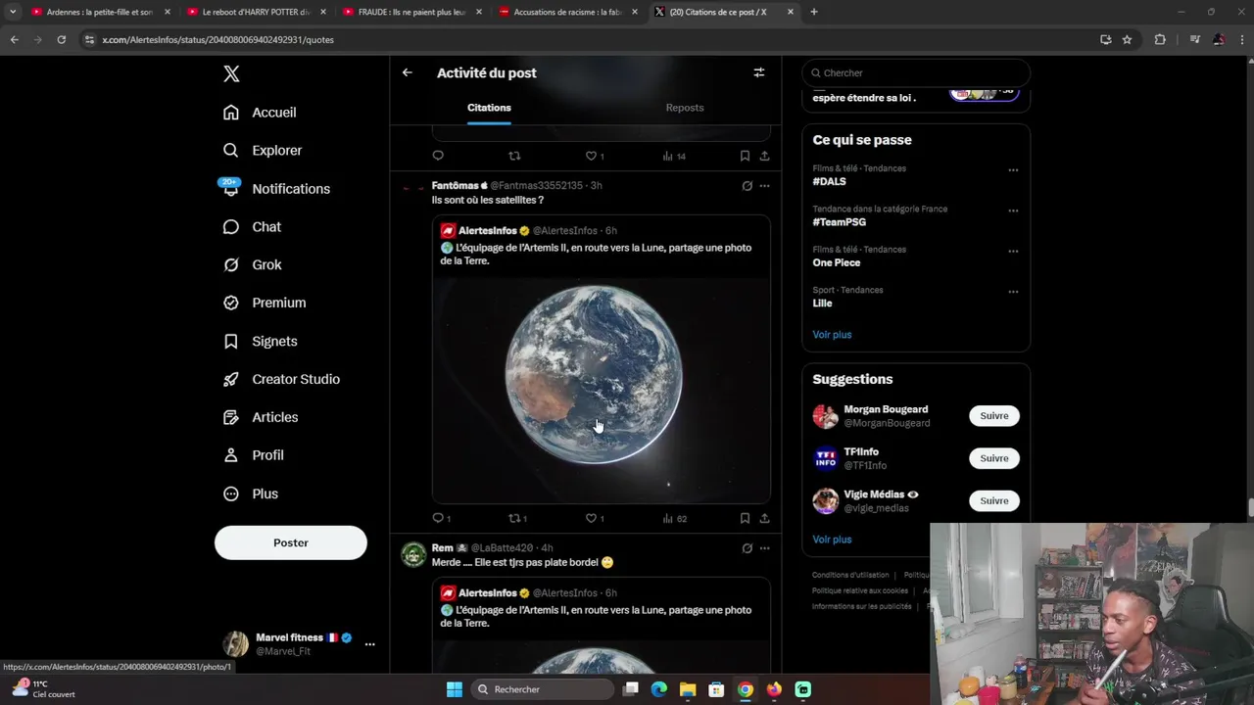Viewport: 1254px width, 705px height.
Task: Open Explorer in the X sidebar
Action: (263, 151)
